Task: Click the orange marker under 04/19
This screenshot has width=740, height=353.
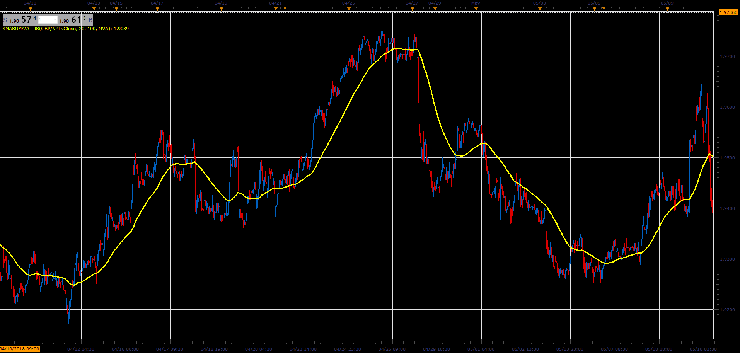Action: click(x=221, y=9)
